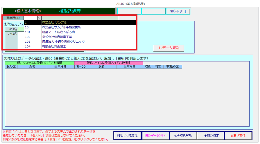Click the 閉じる [F5] button
The image size is (260, 144).
[178, 11]
